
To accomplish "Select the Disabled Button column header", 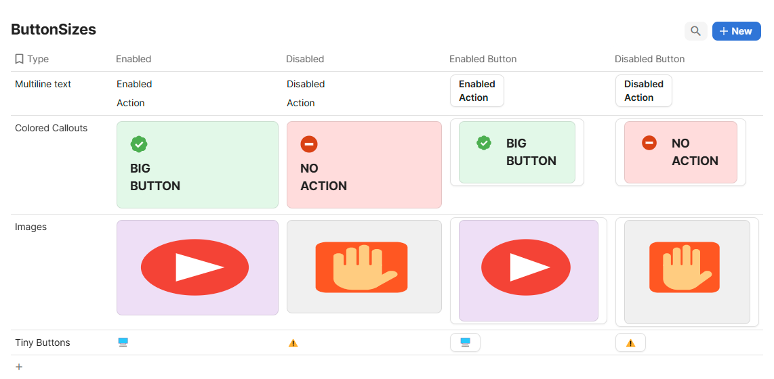I will click(x=649, y=59).
